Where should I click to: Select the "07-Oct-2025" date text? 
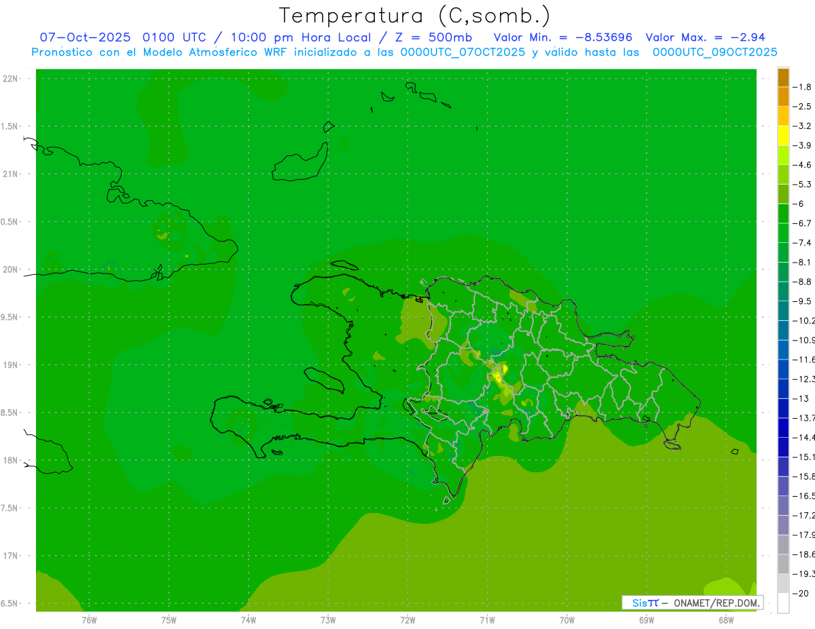(85, 37)
